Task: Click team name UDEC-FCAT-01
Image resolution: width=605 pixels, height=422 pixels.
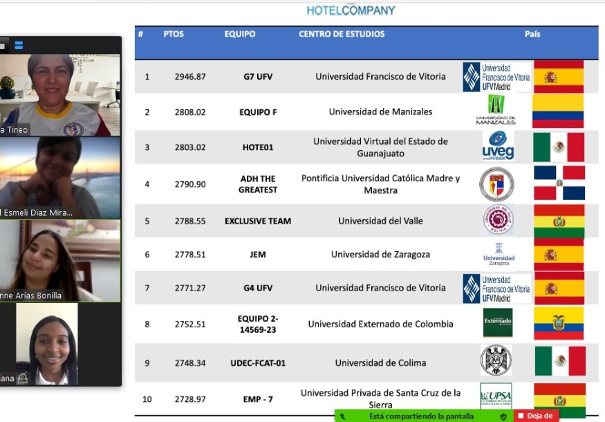Action: tap(258, 363)
